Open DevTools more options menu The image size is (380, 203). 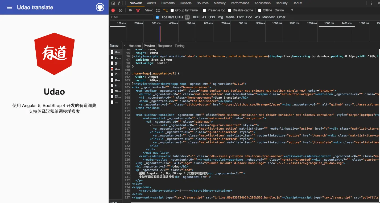pyautogui.click(x=372, y=3)
